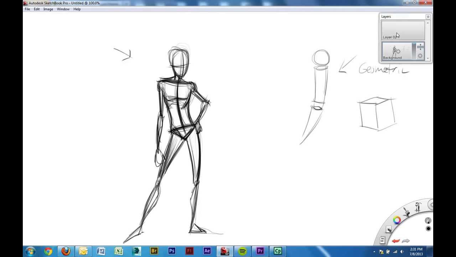Select Layer 02 in Layers panel

coord(403,31)
